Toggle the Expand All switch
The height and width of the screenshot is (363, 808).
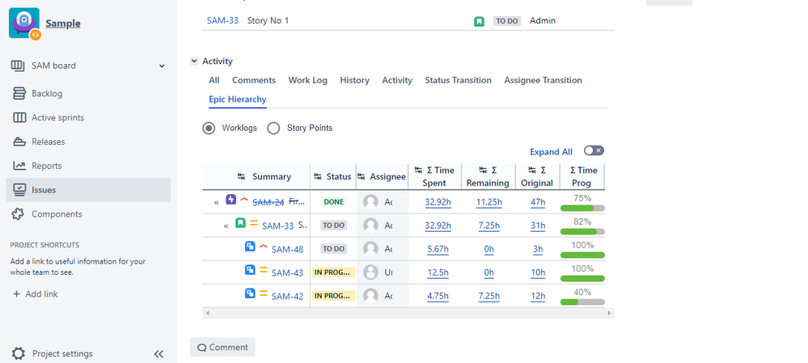click(594, 150)
